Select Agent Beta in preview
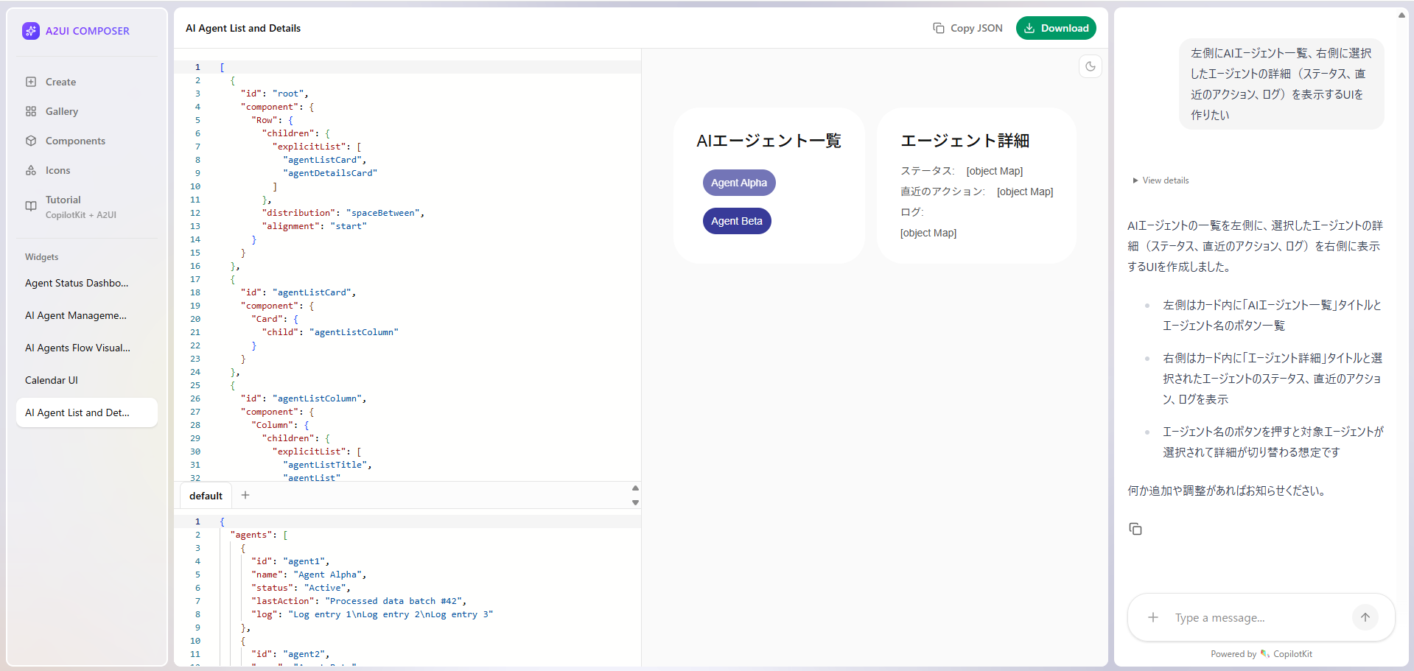The width and height of the screenshot is (1414, 671). (736, 221)
